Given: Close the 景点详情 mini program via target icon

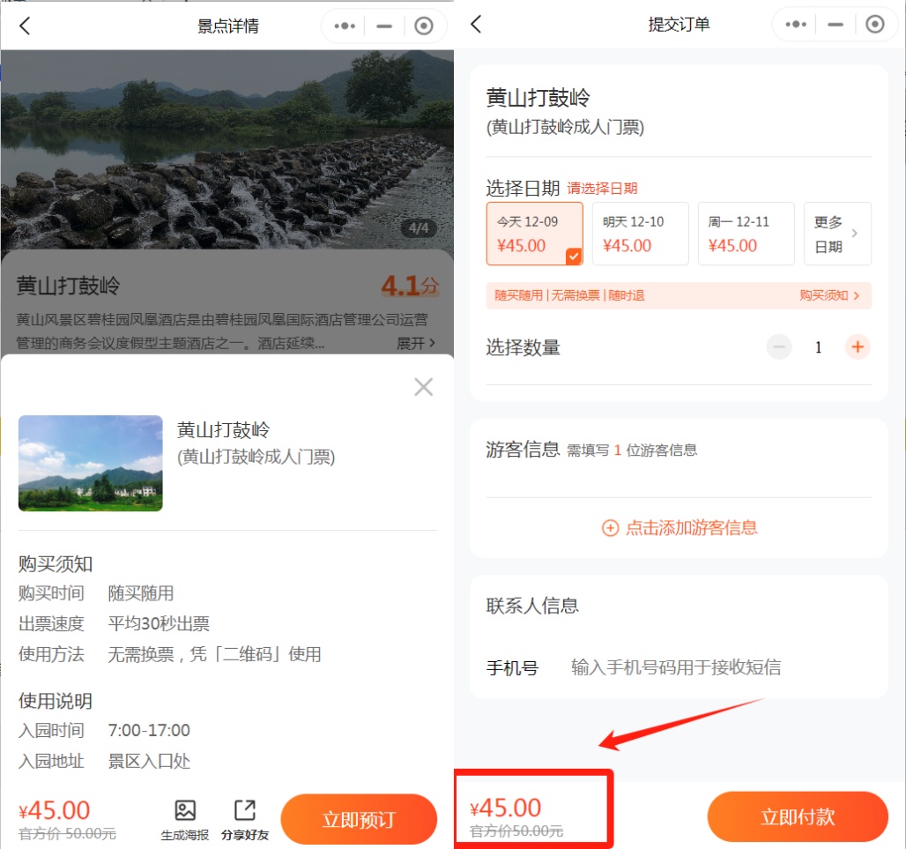Looking at the screenshot, I should (424, 26).
